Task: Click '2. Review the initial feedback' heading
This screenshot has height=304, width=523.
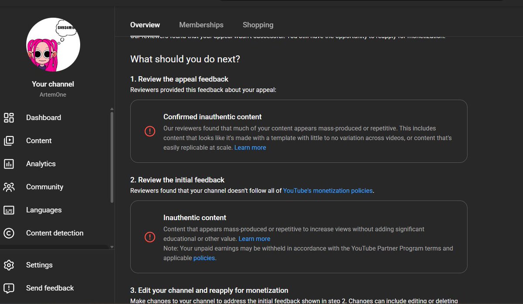Action: point(177,180)
